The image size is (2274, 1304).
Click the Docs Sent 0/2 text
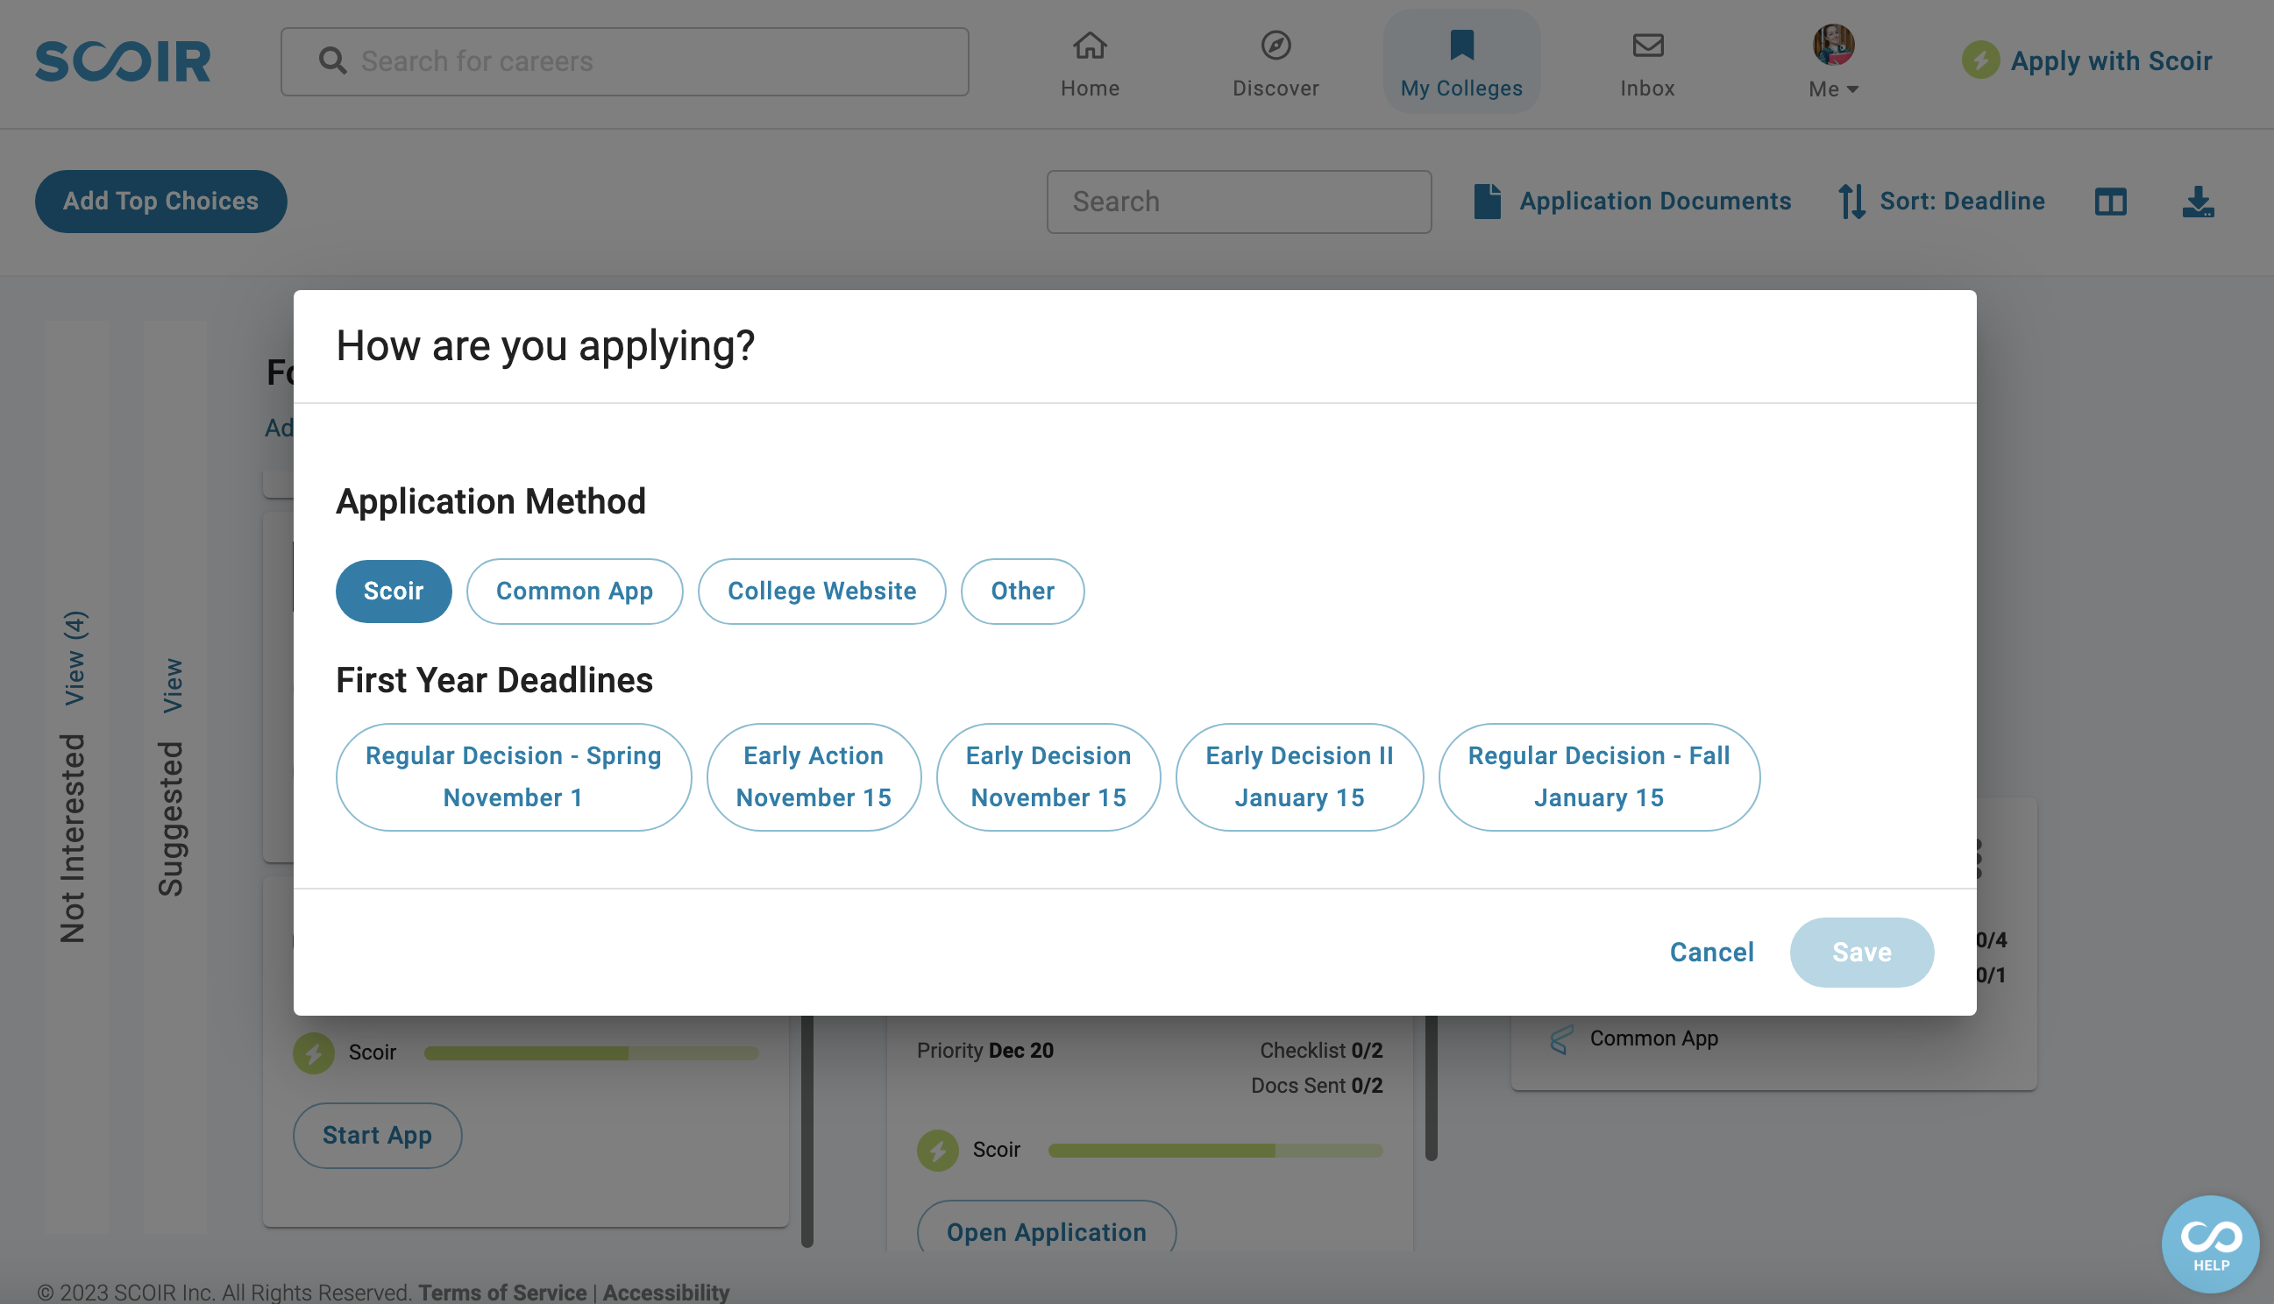click(x=1317, y=1085)
